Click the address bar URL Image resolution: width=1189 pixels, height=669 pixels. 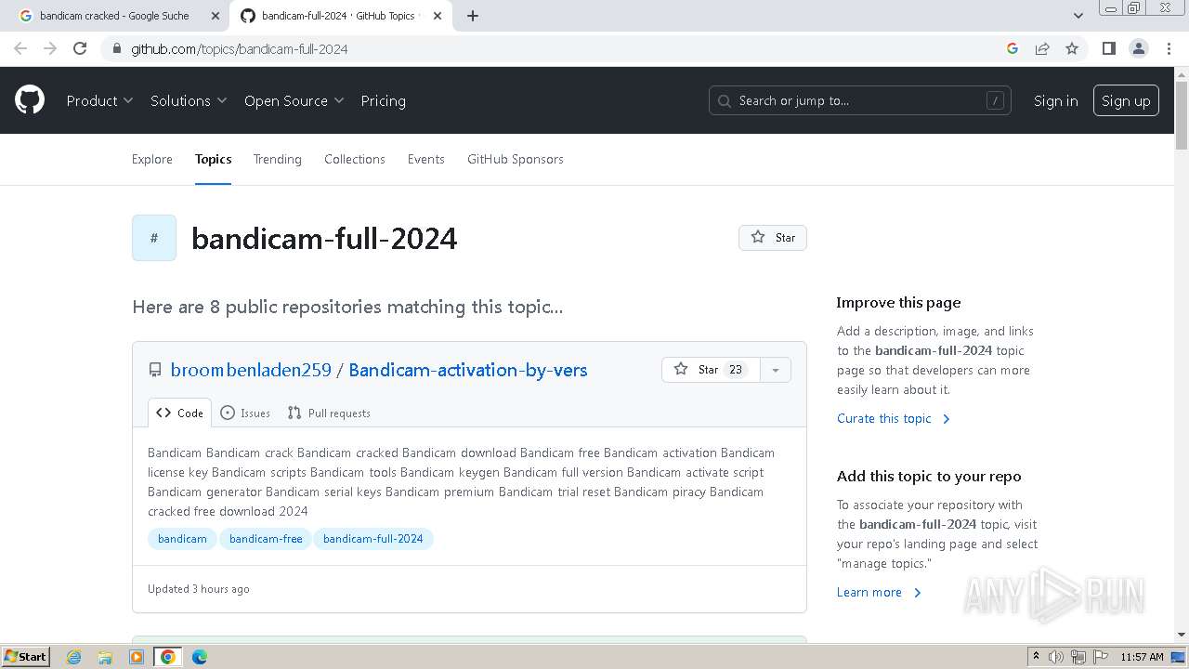pyautogui.click(x=240, y=48)
